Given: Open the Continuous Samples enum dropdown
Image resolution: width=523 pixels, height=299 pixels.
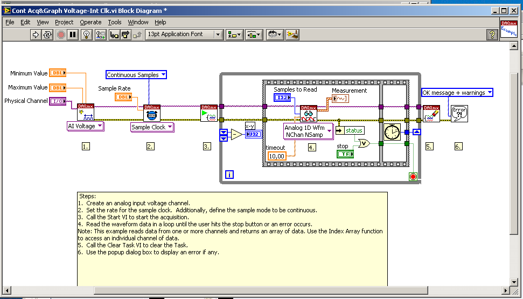Looking at the screenshot, I should (x=136, y=75).
